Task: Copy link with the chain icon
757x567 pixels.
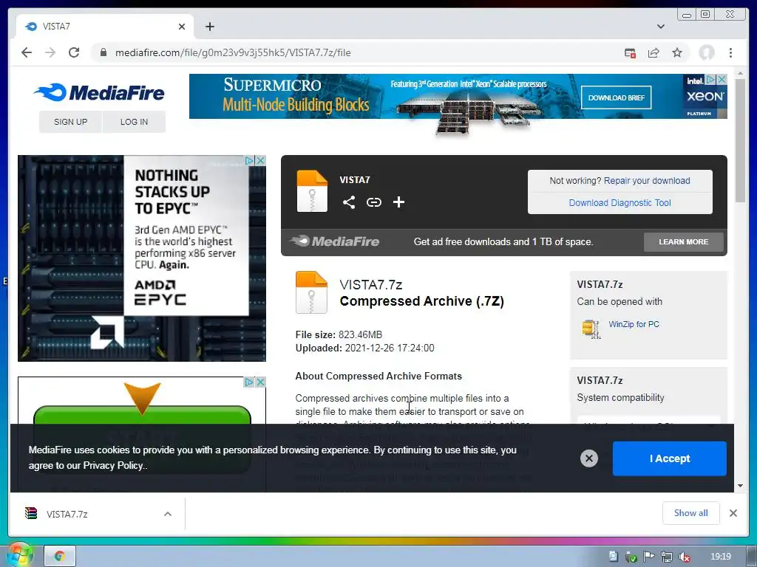Action: point(373,202)
